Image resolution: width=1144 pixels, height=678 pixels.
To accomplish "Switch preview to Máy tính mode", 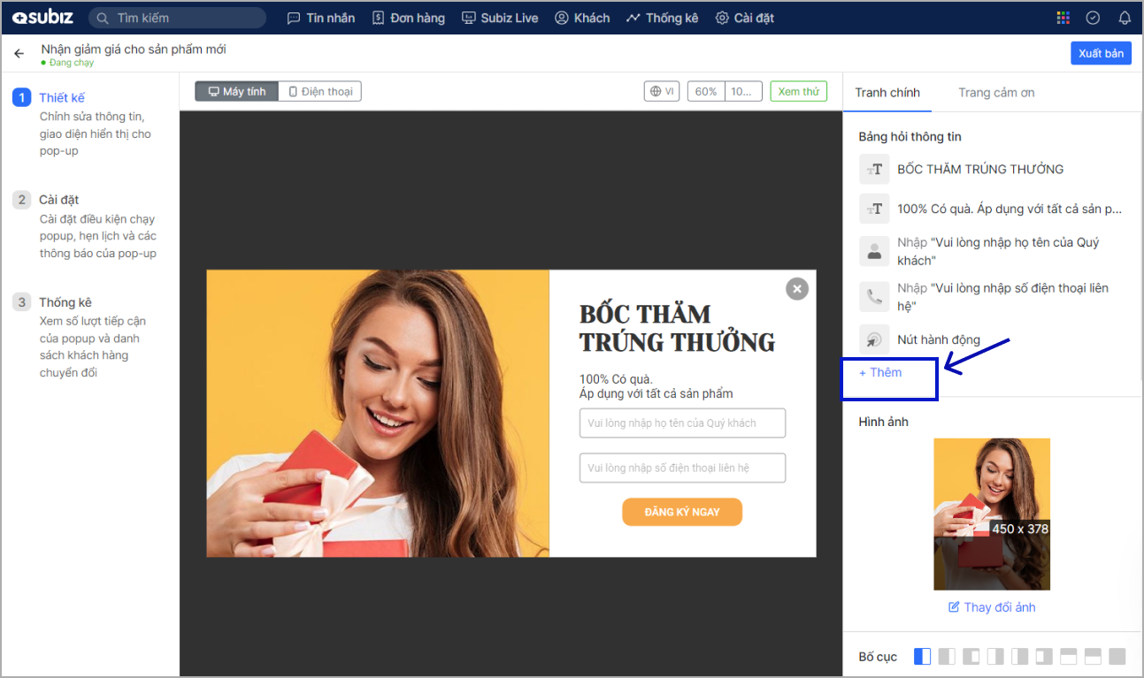I will click(236, 92).
